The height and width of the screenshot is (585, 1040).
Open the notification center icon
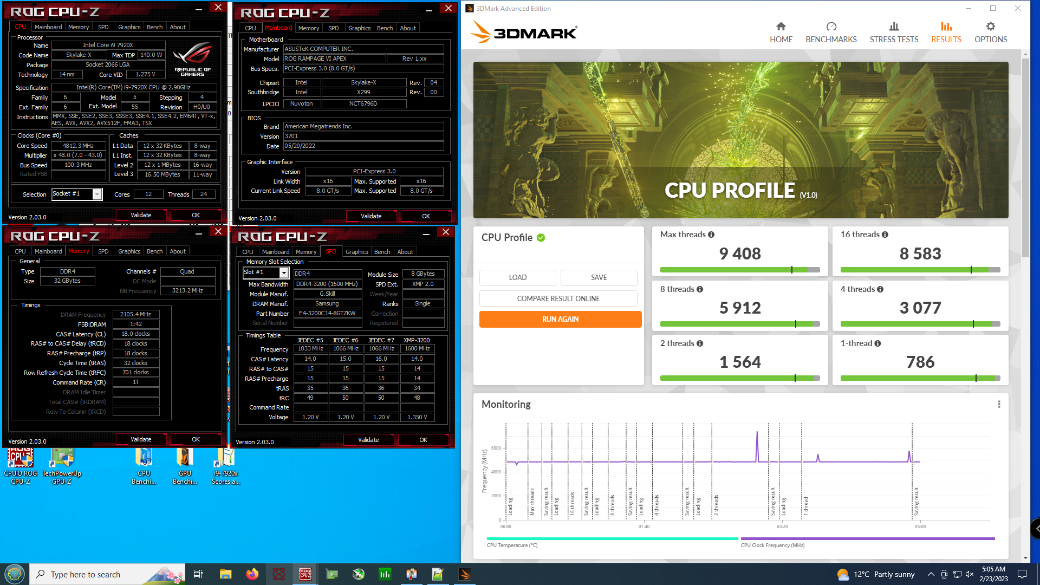(1022, 574)
